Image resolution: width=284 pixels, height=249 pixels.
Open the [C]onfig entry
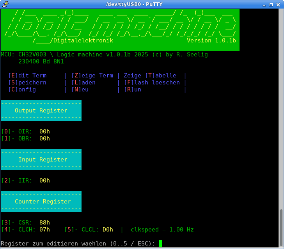point(22,89)
